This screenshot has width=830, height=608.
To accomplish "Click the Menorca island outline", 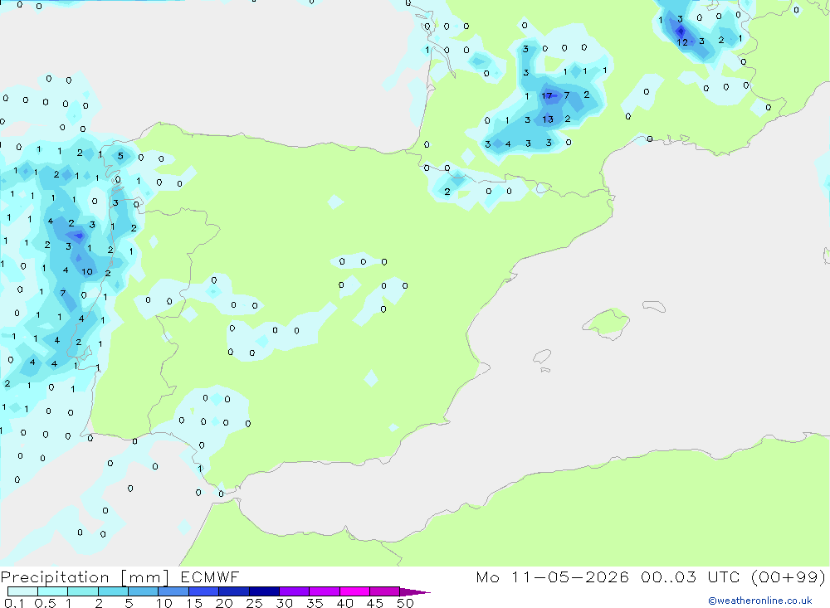I will [654, 306].
